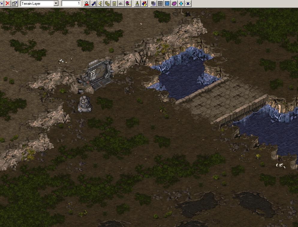Toggle the fog of war eye icon

click(x=188, y=4)
